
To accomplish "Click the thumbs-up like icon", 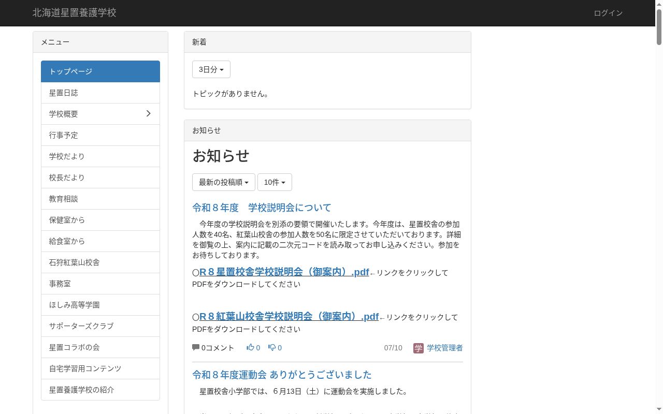I will pos(250,347).
